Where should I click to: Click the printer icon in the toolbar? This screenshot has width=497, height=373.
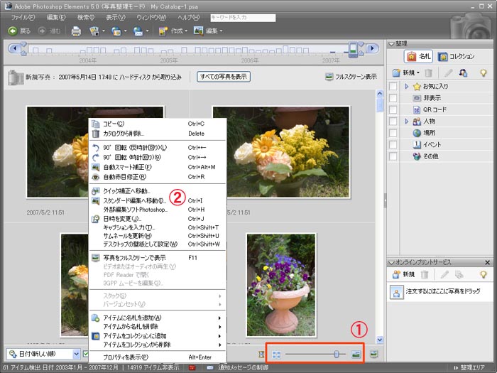pyautogui.click(x=76, y=31)
